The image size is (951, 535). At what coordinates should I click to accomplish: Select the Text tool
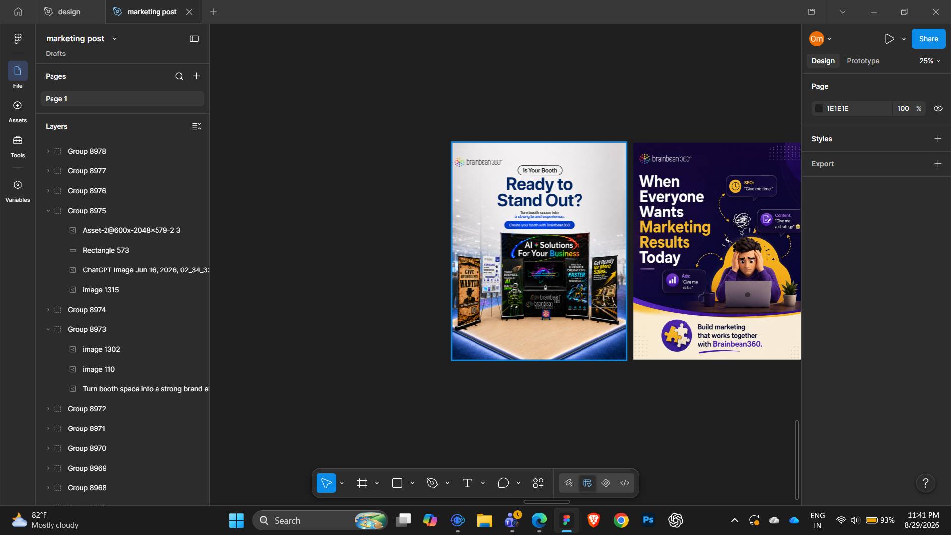coord(467,483)
